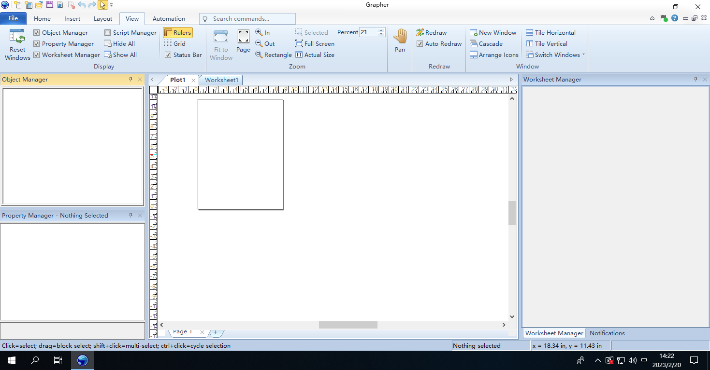This screenshot has height=370, width=710.
Task: Toggle the Rulers display
Action: tap(178, 32)
